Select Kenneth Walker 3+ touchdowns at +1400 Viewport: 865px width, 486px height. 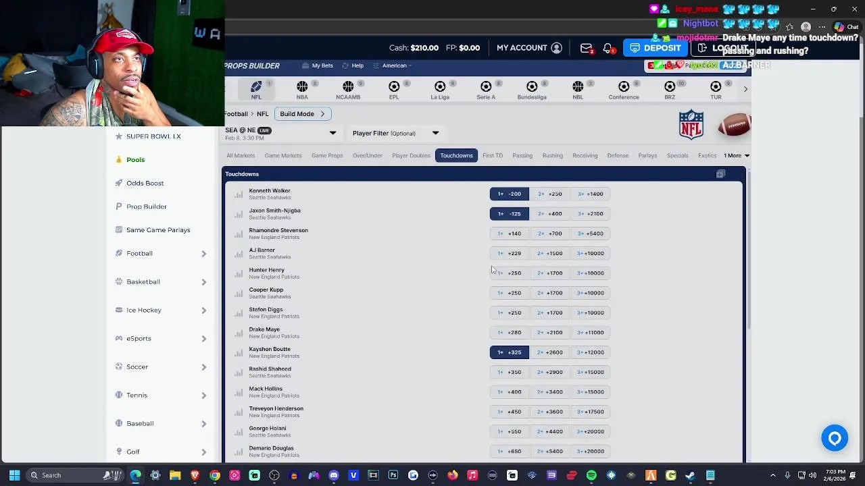coord(590,194)
